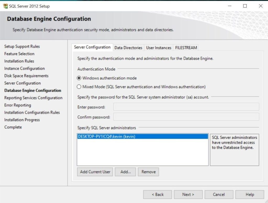Image resolution: width=268 pixels, height=203 pixels.
Task: Remove the selected administrator
Action: (x=148, y=172)
